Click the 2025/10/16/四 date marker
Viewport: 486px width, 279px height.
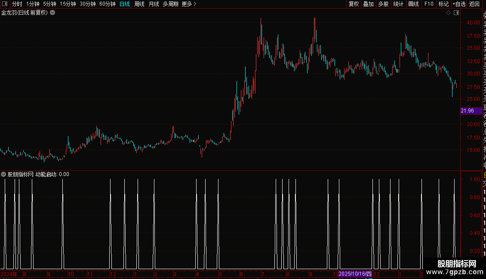[x=355, y=274]
